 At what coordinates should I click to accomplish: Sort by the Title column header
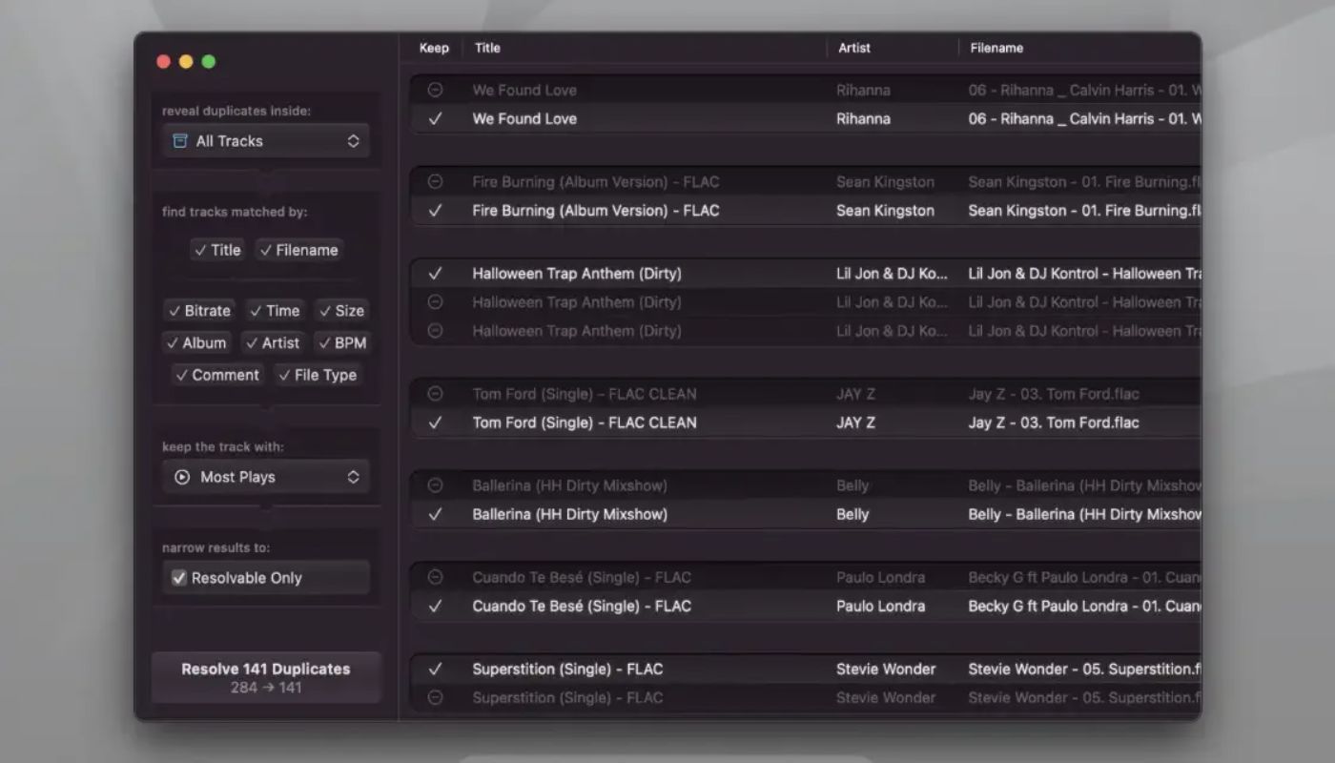pyautogui.click(x=487, y=48)
